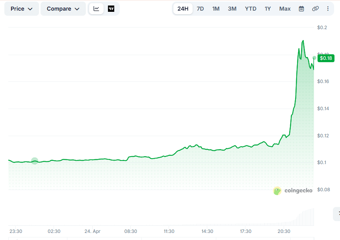The width and height of the screenshot is (340, 240).
Task: Click the embed link icon
Action: [x=315, y=8]
